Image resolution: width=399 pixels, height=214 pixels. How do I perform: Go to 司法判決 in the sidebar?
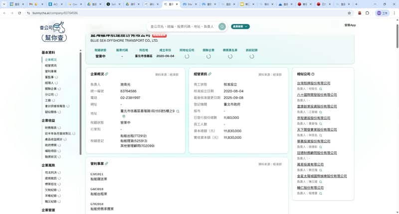[x=50, y=172]
